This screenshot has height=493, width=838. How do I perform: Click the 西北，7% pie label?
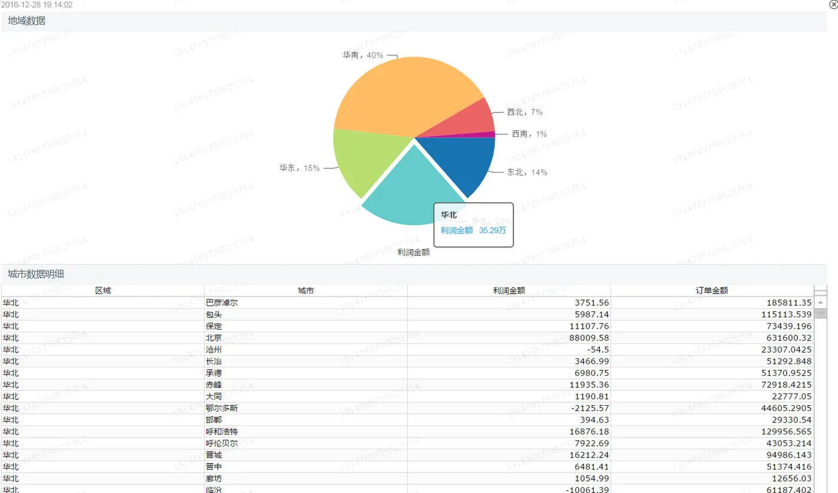pyautogui.click(x=525, y=112)
